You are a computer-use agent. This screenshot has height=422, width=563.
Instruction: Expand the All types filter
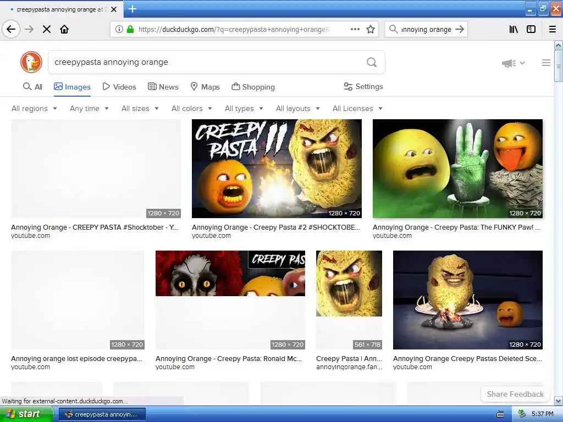(x=244, y=108)
